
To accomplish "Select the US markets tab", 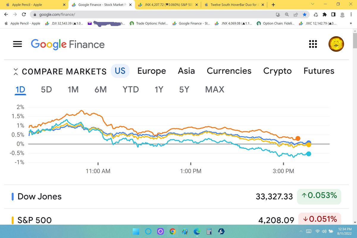I will 120,71.
